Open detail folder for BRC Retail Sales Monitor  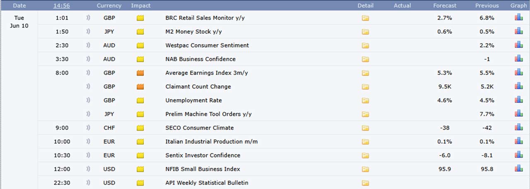point(365,18)
